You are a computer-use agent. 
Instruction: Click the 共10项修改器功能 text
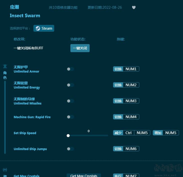coord(63,7)
